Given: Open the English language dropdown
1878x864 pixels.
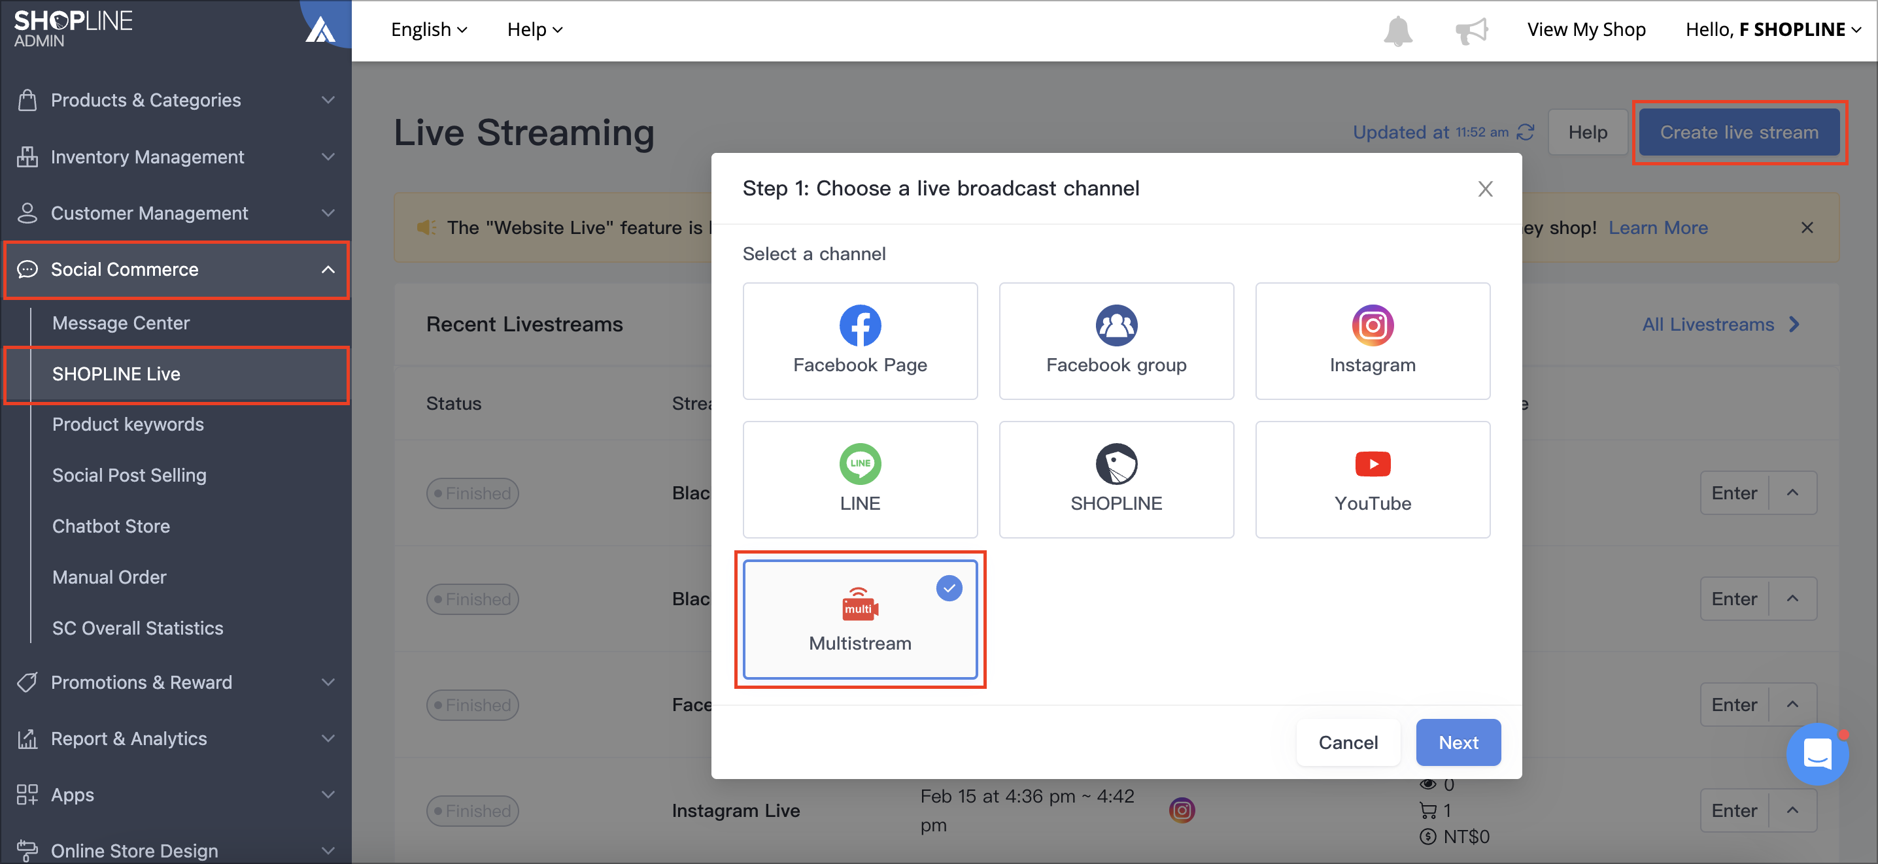Looking at the screenshot, I should pos(429,30).
